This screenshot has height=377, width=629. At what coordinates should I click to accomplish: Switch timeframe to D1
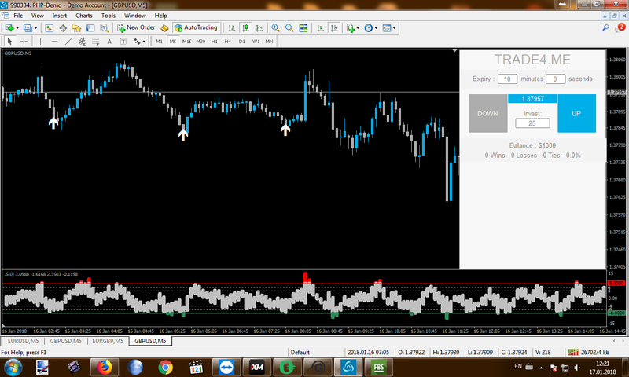click(x=242, y=42)
